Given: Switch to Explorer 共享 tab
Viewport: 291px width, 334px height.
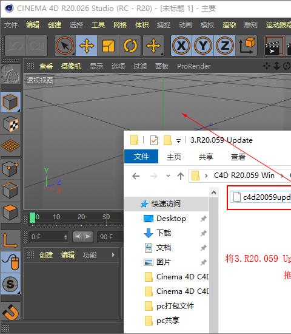Looking at the screenshot, I should pyautogui.click(x=206, y=157).
